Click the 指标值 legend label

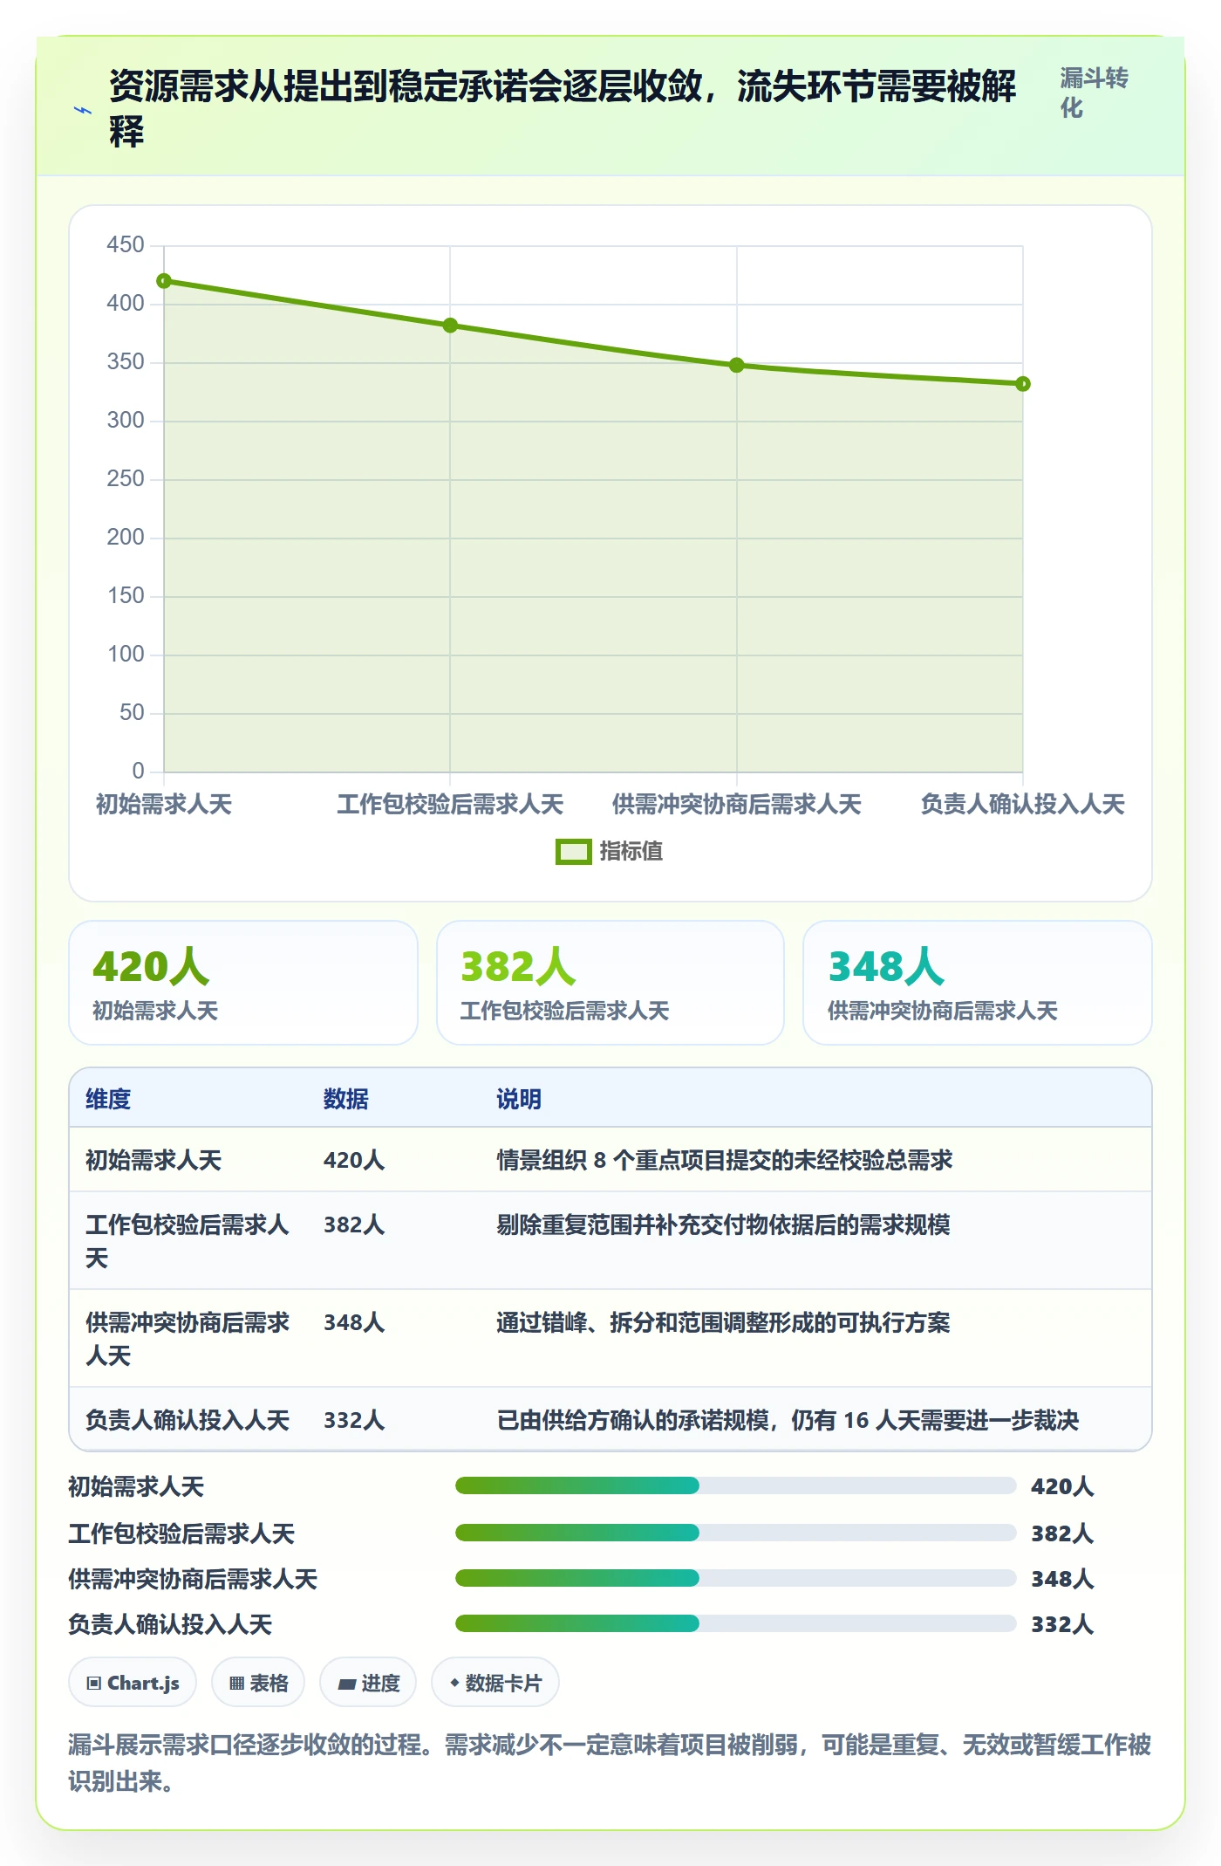click(x=631, y=852)
